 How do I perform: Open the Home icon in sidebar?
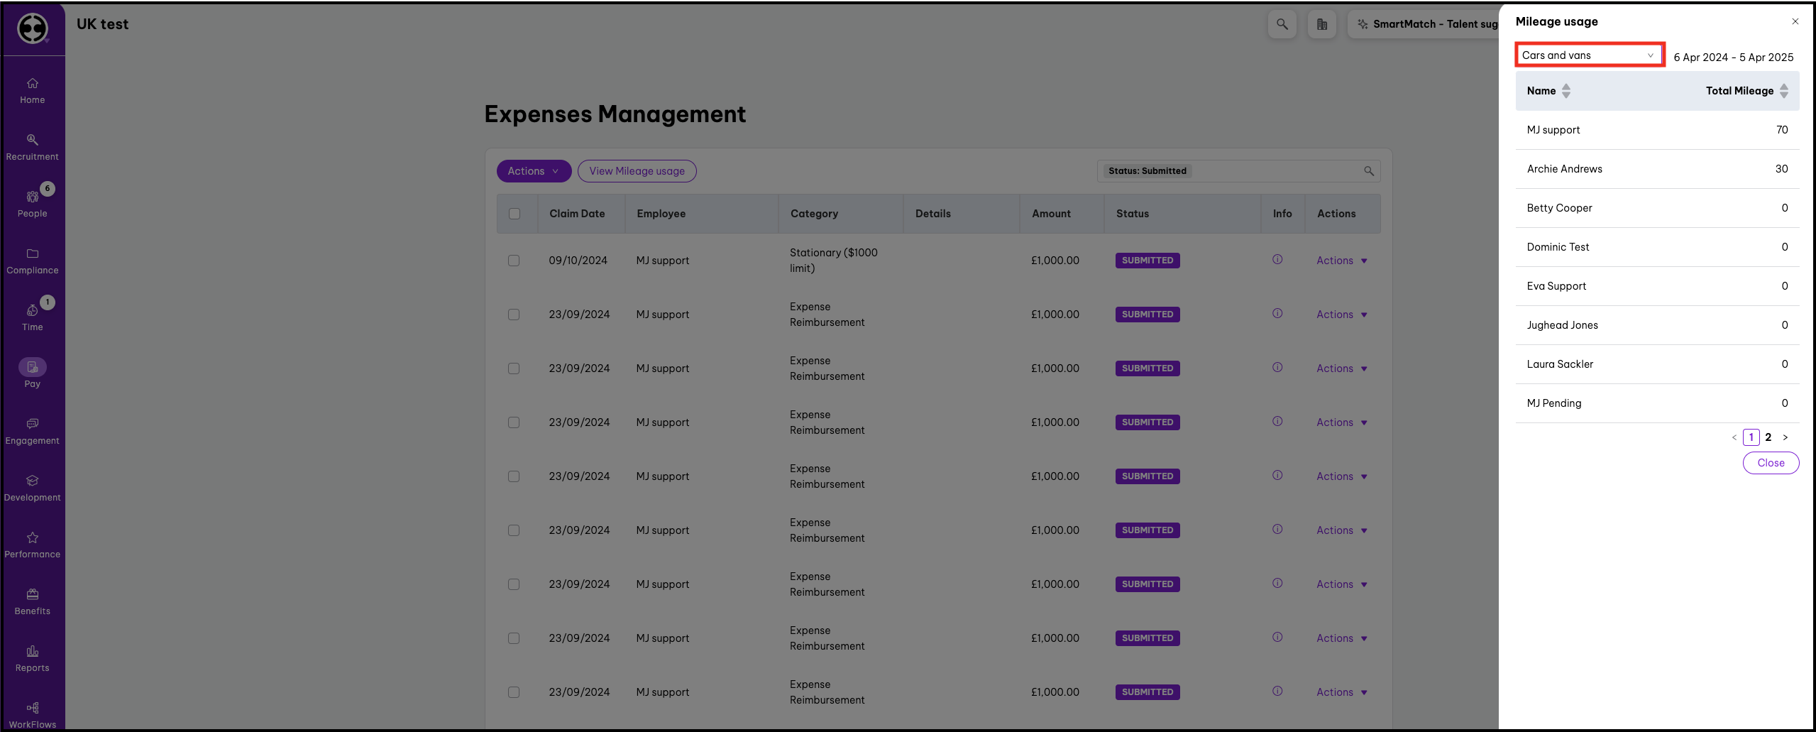click(x=33, y=84)
